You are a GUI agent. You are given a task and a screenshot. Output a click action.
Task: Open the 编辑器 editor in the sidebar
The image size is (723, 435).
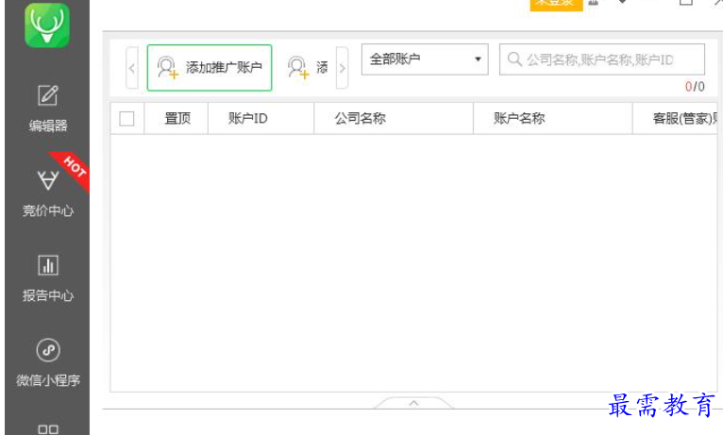[x=47, y=108]
